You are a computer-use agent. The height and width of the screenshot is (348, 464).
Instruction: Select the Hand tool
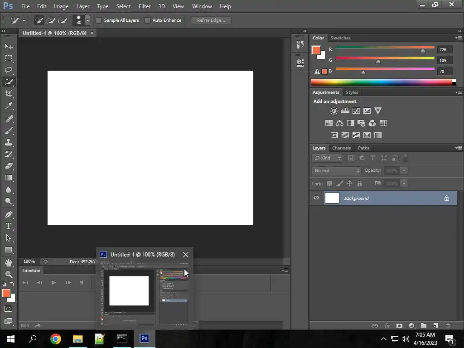coord(9,262)
